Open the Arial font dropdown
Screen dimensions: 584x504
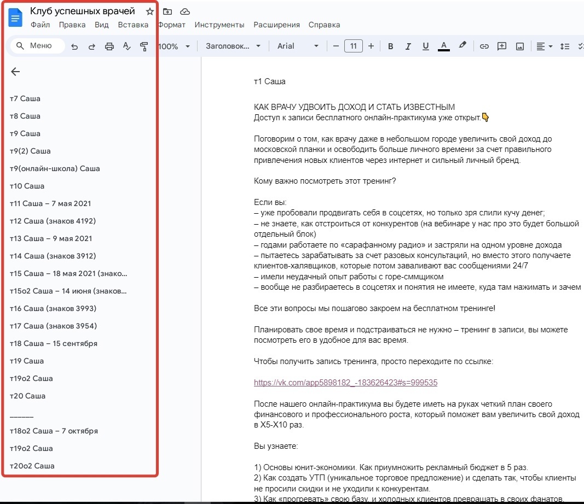[298, 46]
